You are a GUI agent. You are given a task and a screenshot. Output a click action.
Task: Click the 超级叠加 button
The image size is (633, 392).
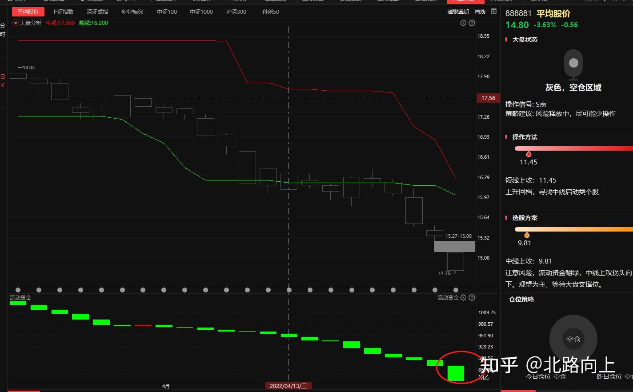pos(458,12)
